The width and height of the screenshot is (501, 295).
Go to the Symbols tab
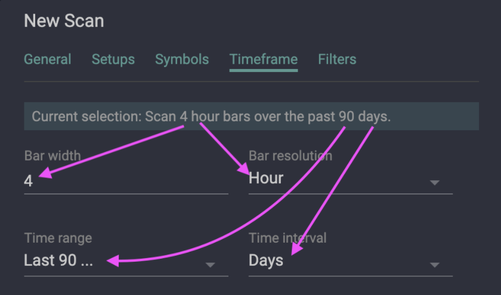182,59
